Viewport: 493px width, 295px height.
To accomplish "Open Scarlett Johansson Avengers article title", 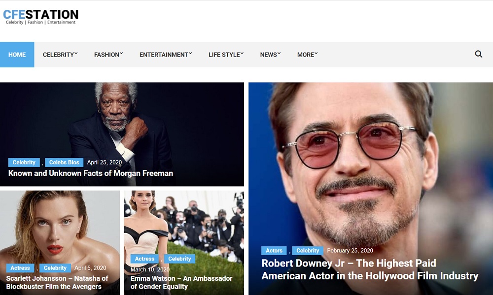I will pyautogui.click(x=57, y=282).
